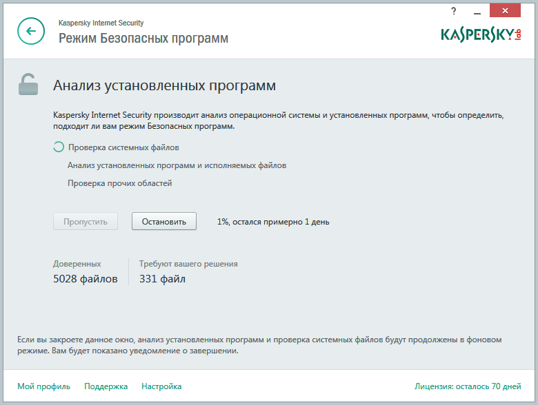Open help with the question mark icon
538x405 pixels.
coord(454,11)
